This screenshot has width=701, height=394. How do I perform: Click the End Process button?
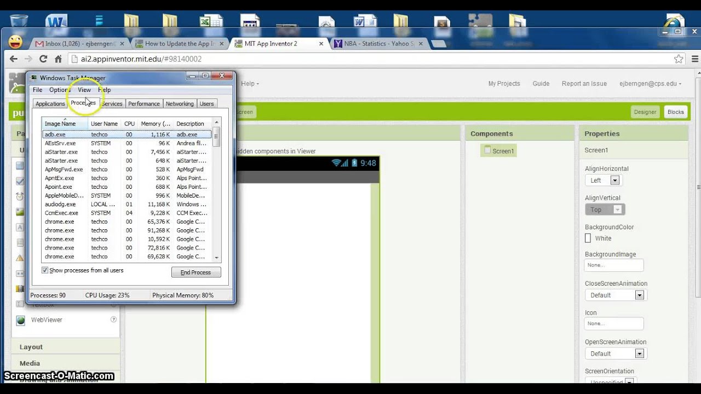[x=196, y=272]
